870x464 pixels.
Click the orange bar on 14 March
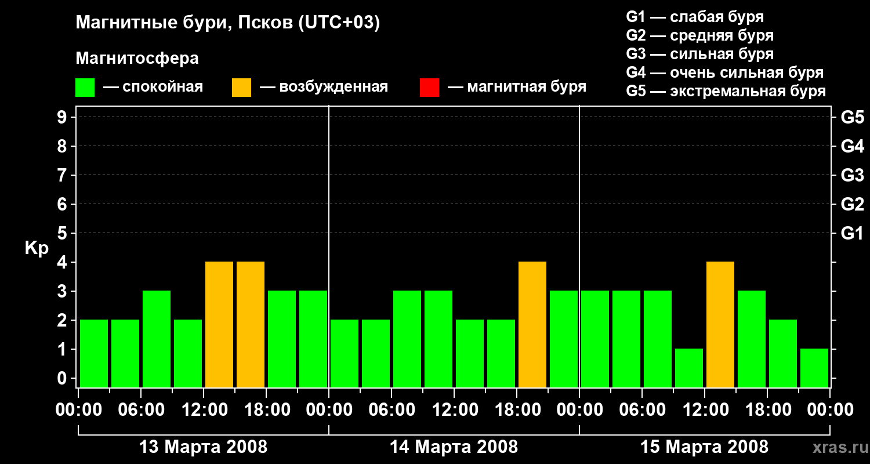tap(532, 324)
